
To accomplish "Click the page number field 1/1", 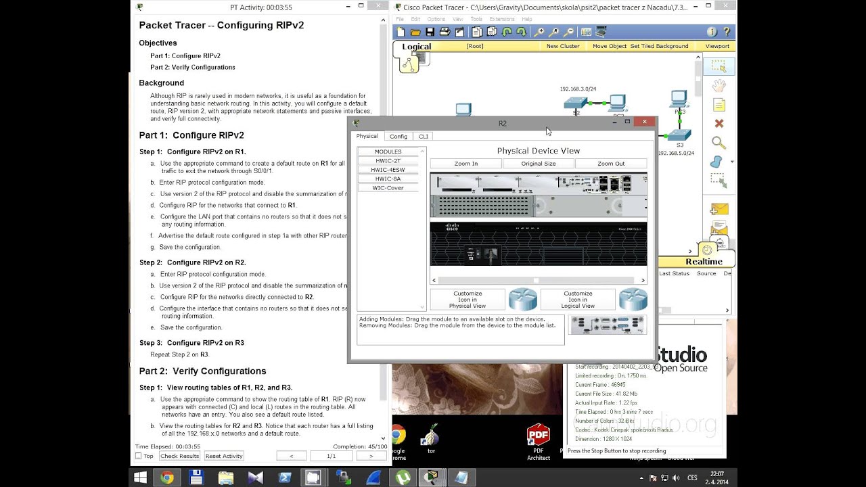I will 331,456.
